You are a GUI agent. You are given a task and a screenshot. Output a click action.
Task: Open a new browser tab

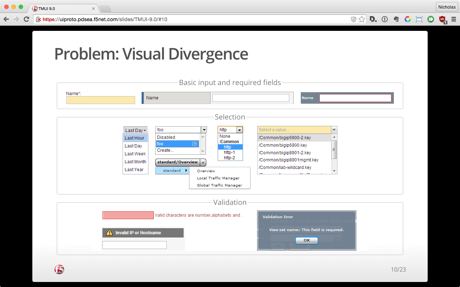click(x=105, y=8)
